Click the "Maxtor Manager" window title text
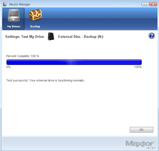 (20, 4)
